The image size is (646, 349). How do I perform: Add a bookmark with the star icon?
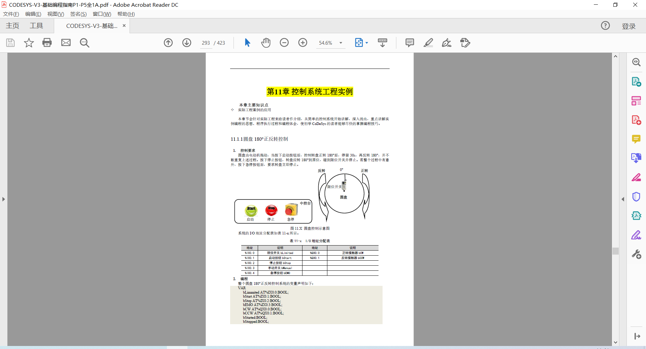pyautogui.click(x=29, y=43)
